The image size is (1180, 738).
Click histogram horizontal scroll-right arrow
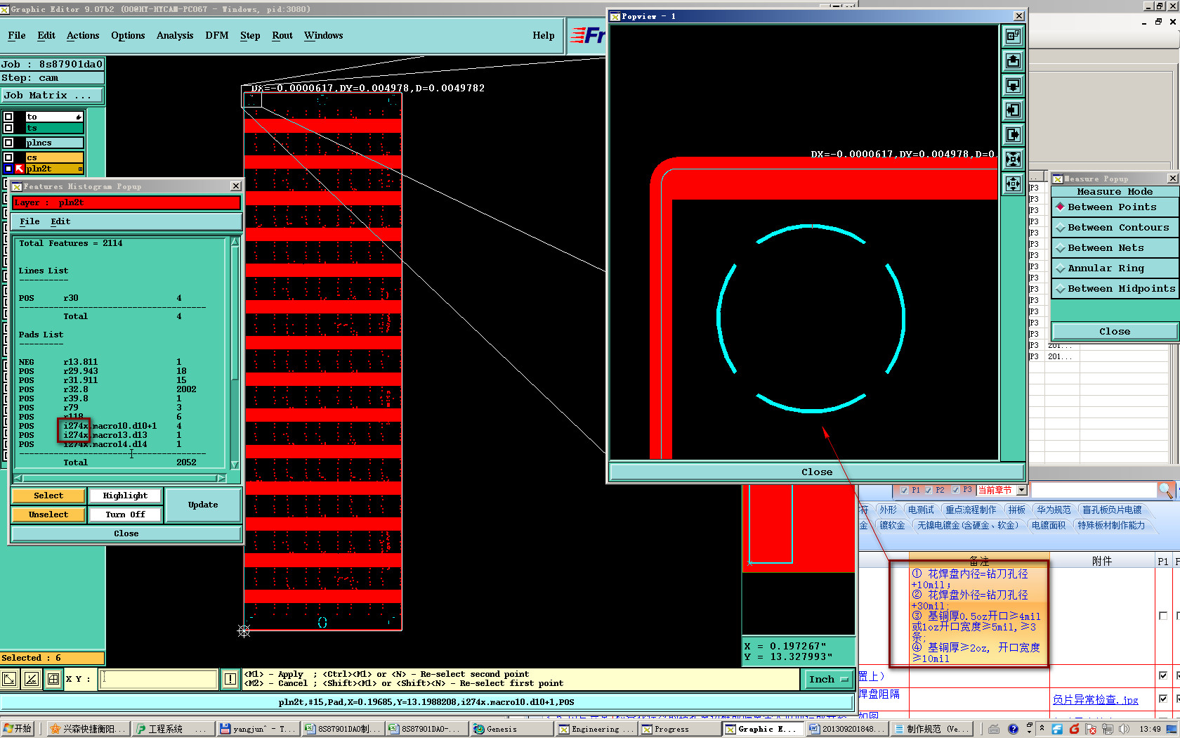pos(221,478)
